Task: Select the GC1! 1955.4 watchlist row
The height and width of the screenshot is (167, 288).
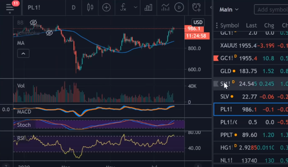Action: point(251,58)
